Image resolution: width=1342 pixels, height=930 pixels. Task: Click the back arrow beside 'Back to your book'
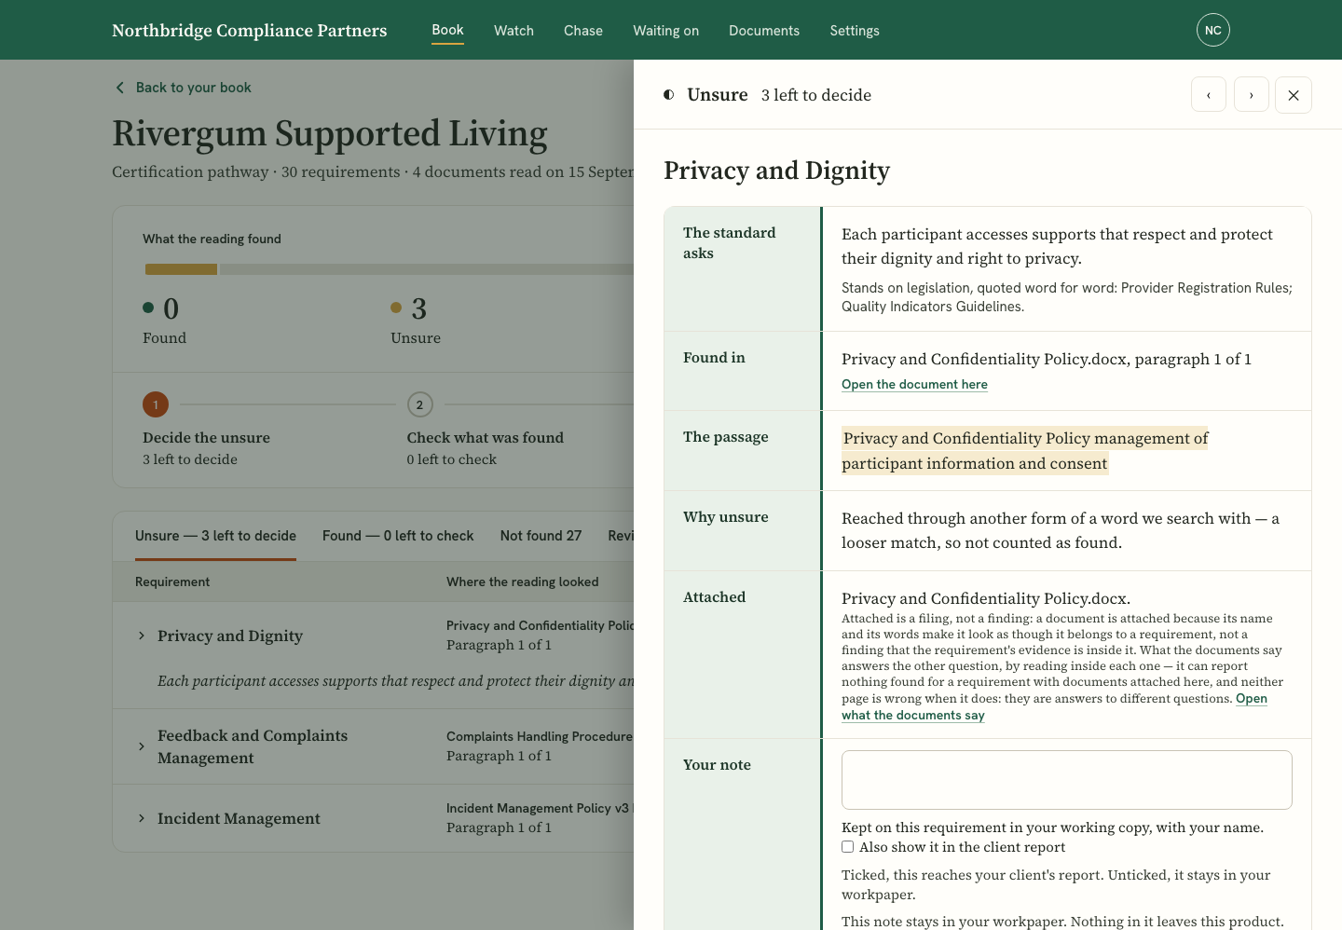tap(119, 88)
